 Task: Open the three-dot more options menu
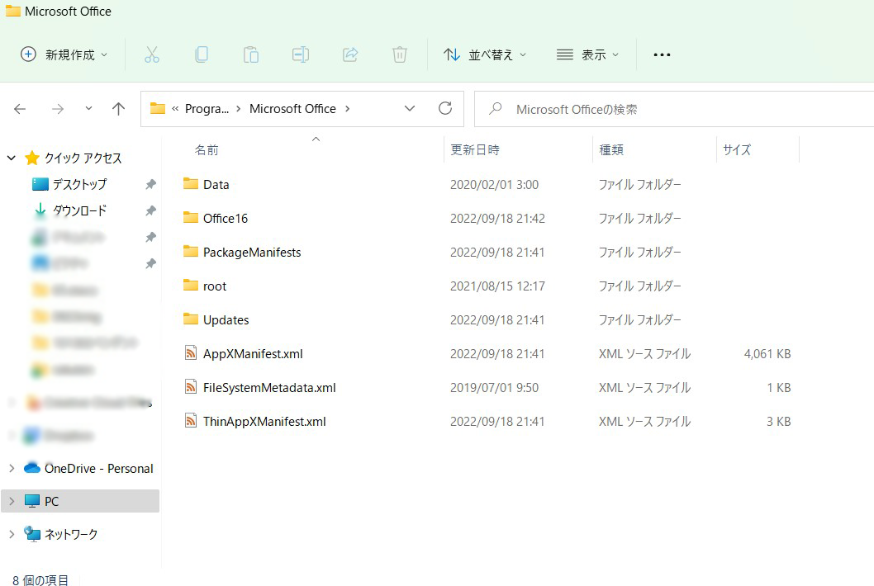(662, 54)
